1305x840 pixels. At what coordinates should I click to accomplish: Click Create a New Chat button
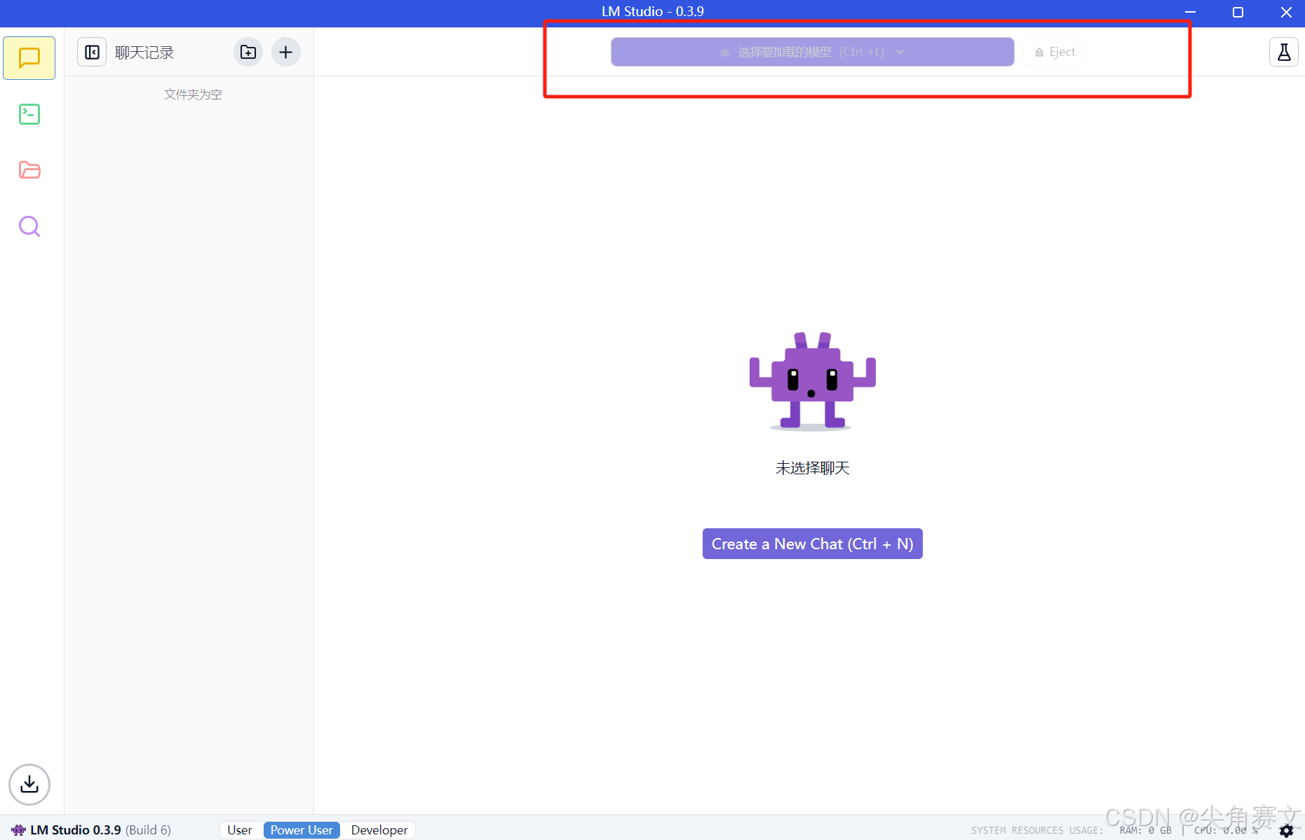point(812,544)
